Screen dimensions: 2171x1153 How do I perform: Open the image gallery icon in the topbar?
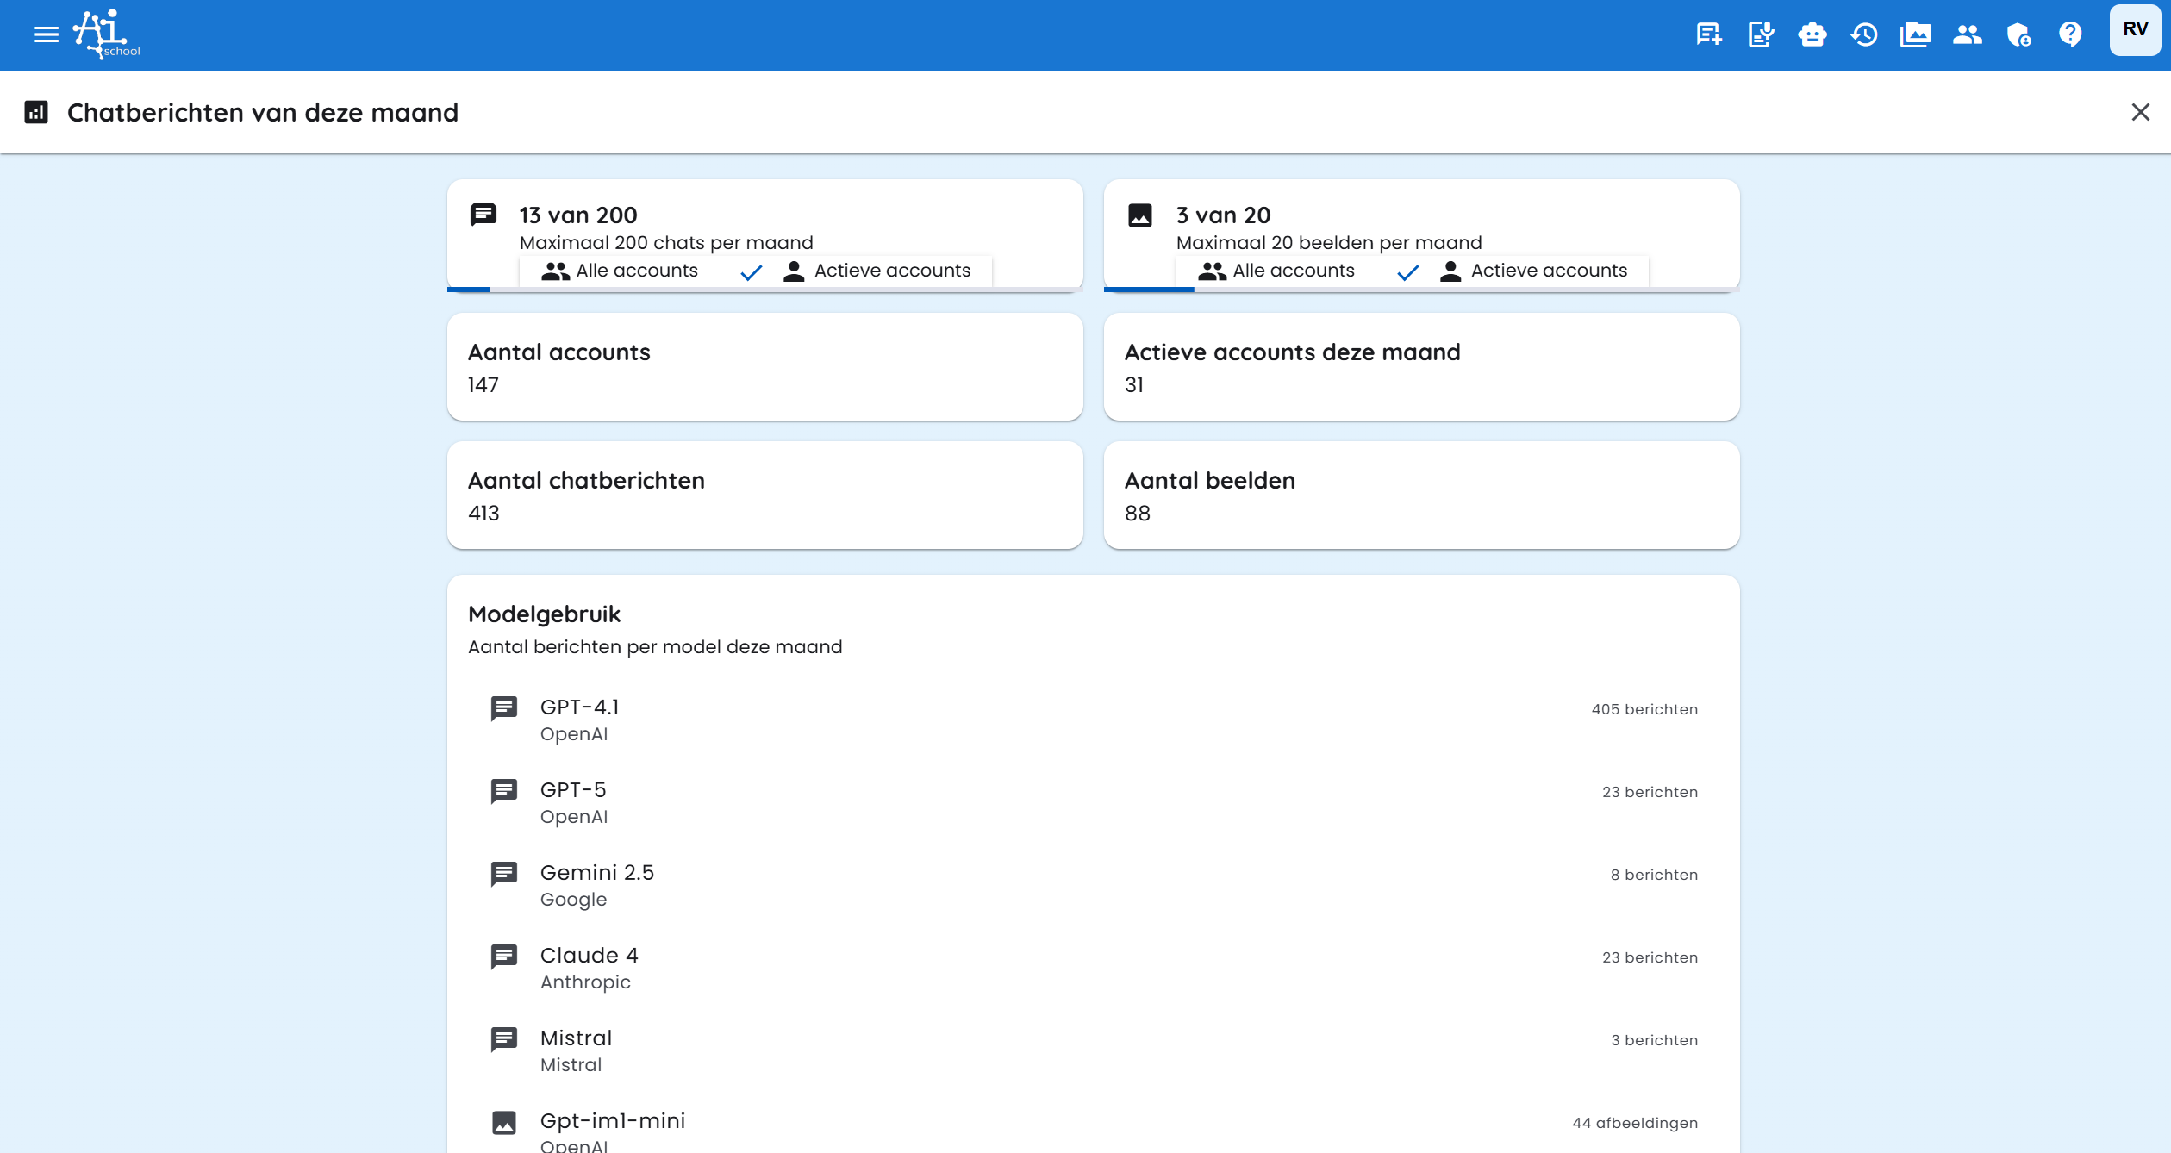(x=1915, y=34)
